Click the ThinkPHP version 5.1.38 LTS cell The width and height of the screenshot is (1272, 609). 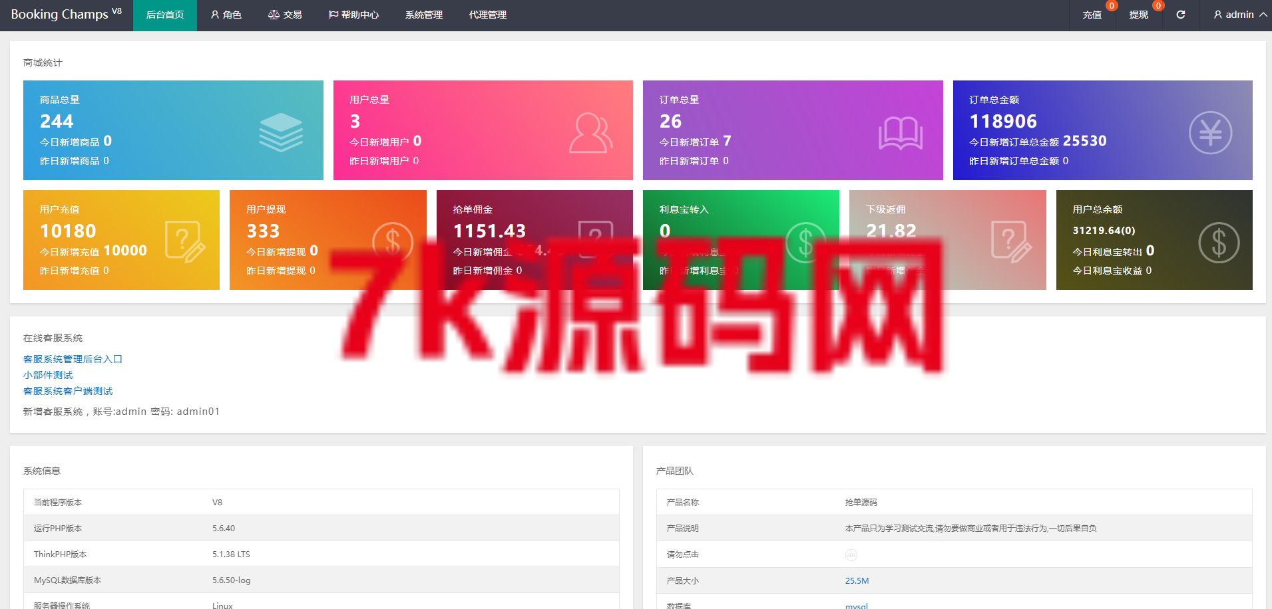coord(231,554)
